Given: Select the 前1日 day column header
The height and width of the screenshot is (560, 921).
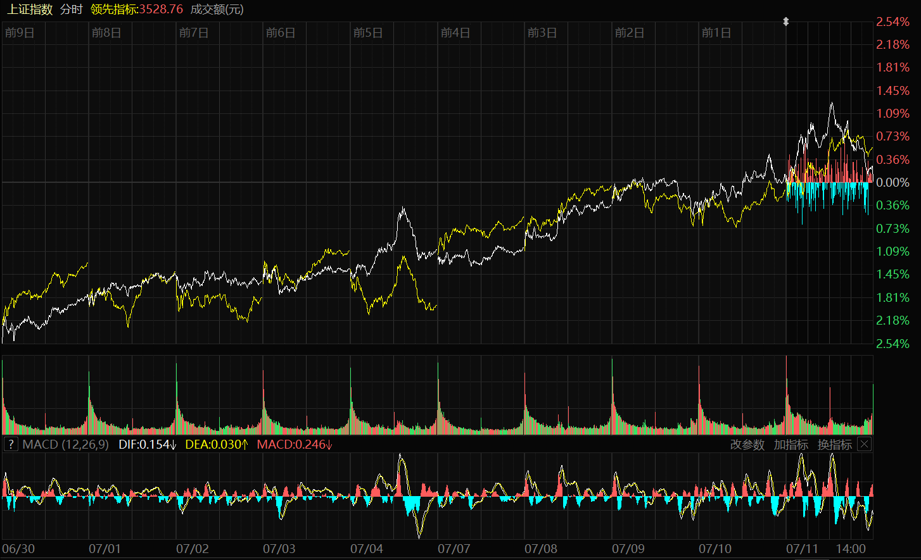Looking at the screenshot, I should pyautogui.click(x=716, y=33).
